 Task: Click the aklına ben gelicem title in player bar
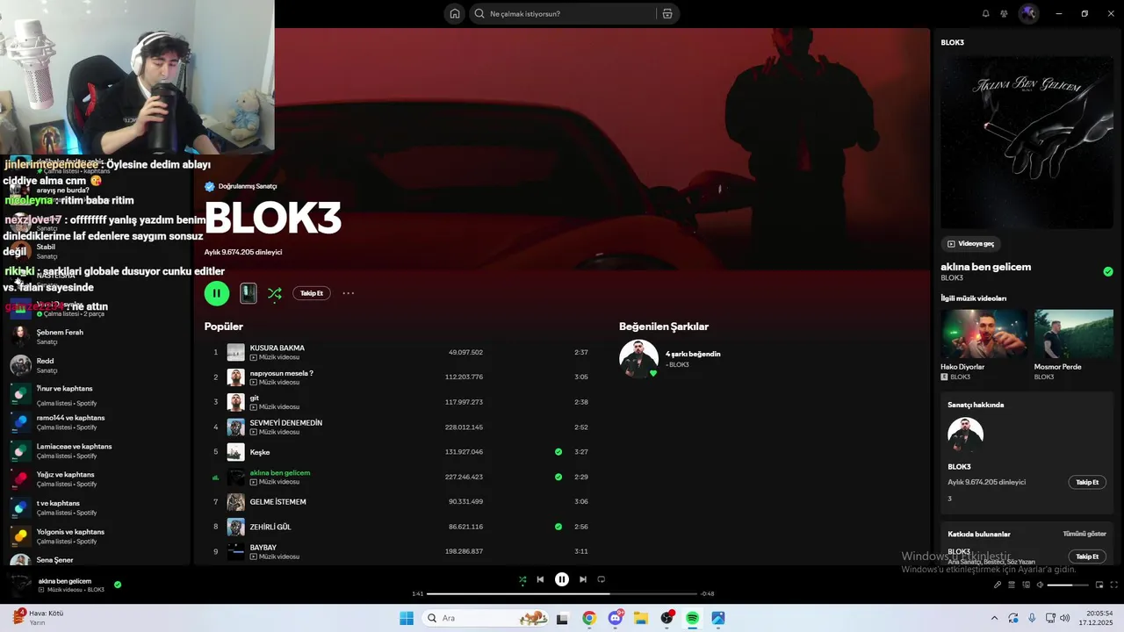65,581
